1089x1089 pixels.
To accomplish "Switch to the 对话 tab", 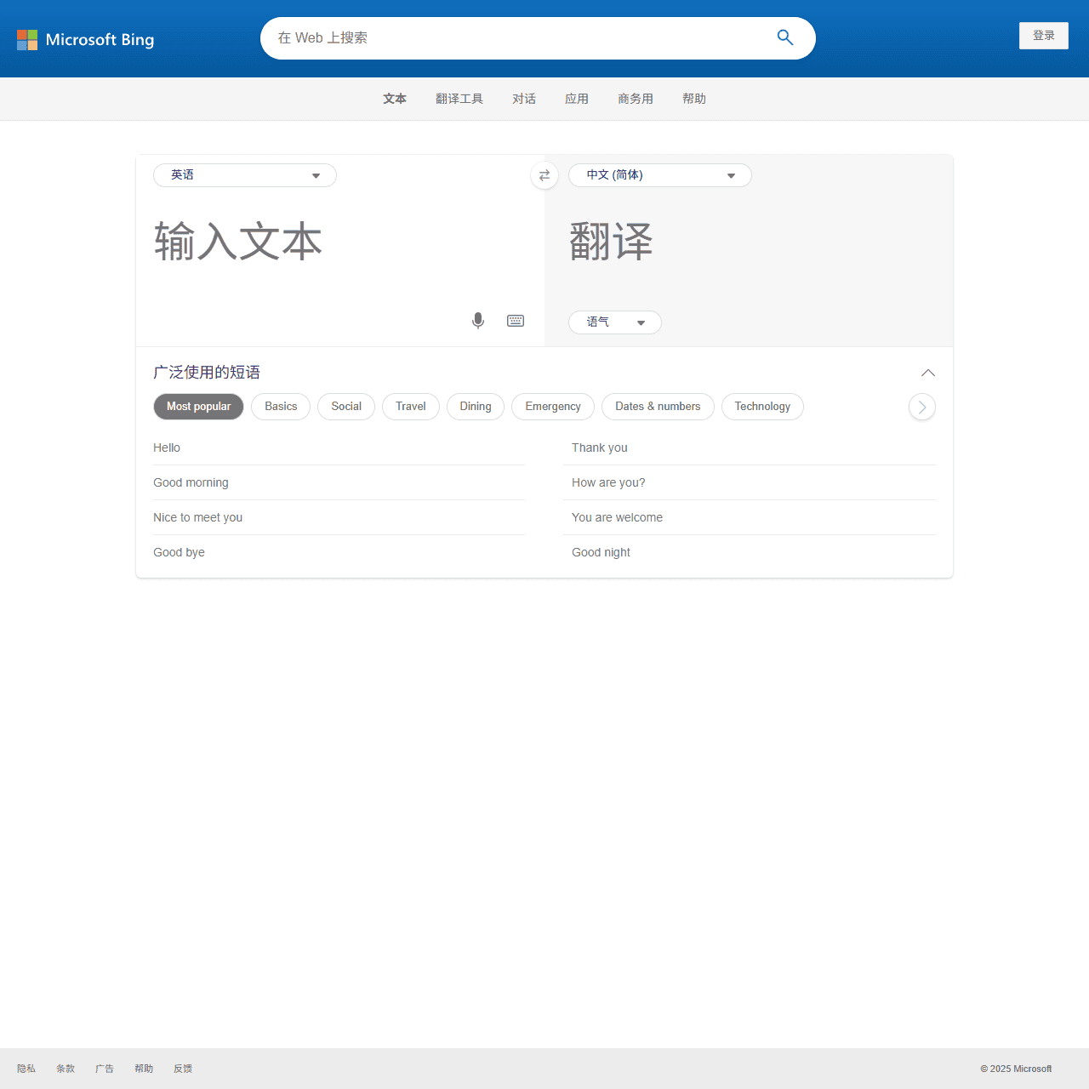I will point(524,99).
